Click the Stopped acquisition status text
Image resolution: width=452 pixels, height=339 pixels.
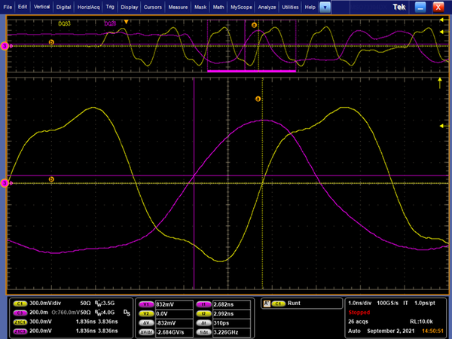[x=359, y=313]
